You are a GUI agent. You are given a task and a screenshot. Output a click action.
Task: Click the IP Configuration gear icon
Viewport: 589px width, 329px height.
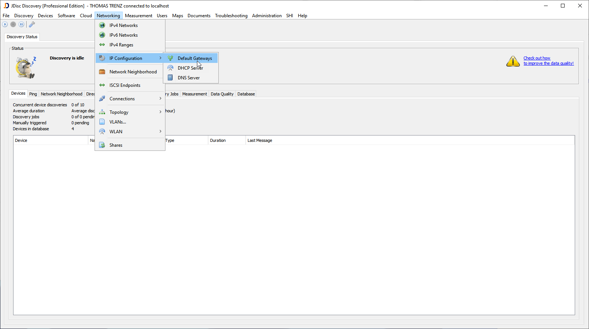[102, 58]
